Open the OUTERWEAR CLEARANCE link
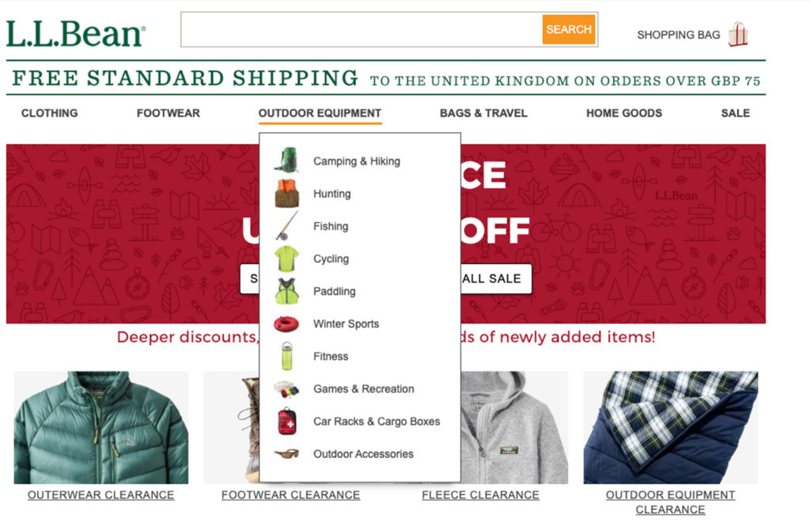 [100, 494]
